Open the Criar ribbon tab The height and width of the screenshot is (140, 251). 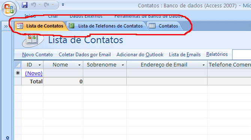tap(53, 16)
